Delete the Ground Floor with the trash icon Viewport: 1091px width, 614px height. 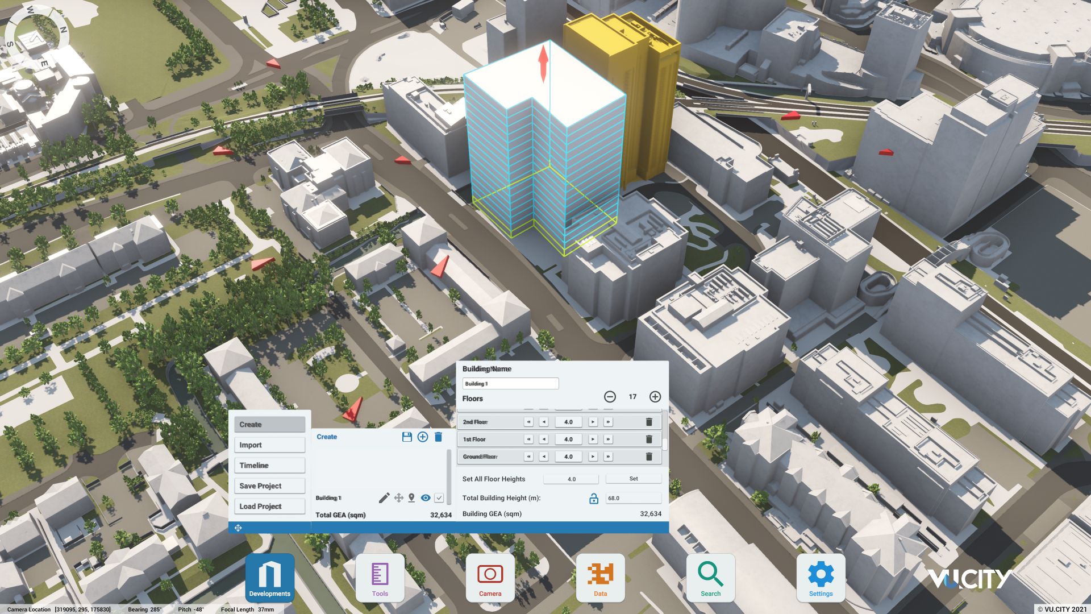(x=649, y=457)
